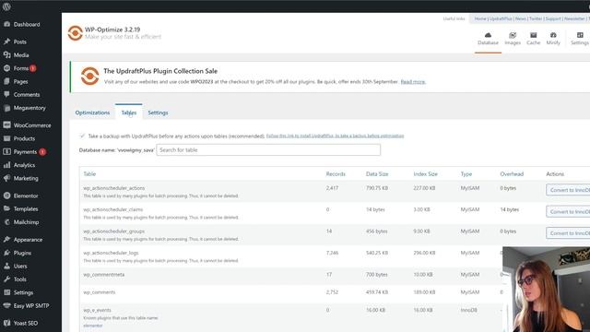
Task: Open Forms sidebar item
Action: [21, 68]
